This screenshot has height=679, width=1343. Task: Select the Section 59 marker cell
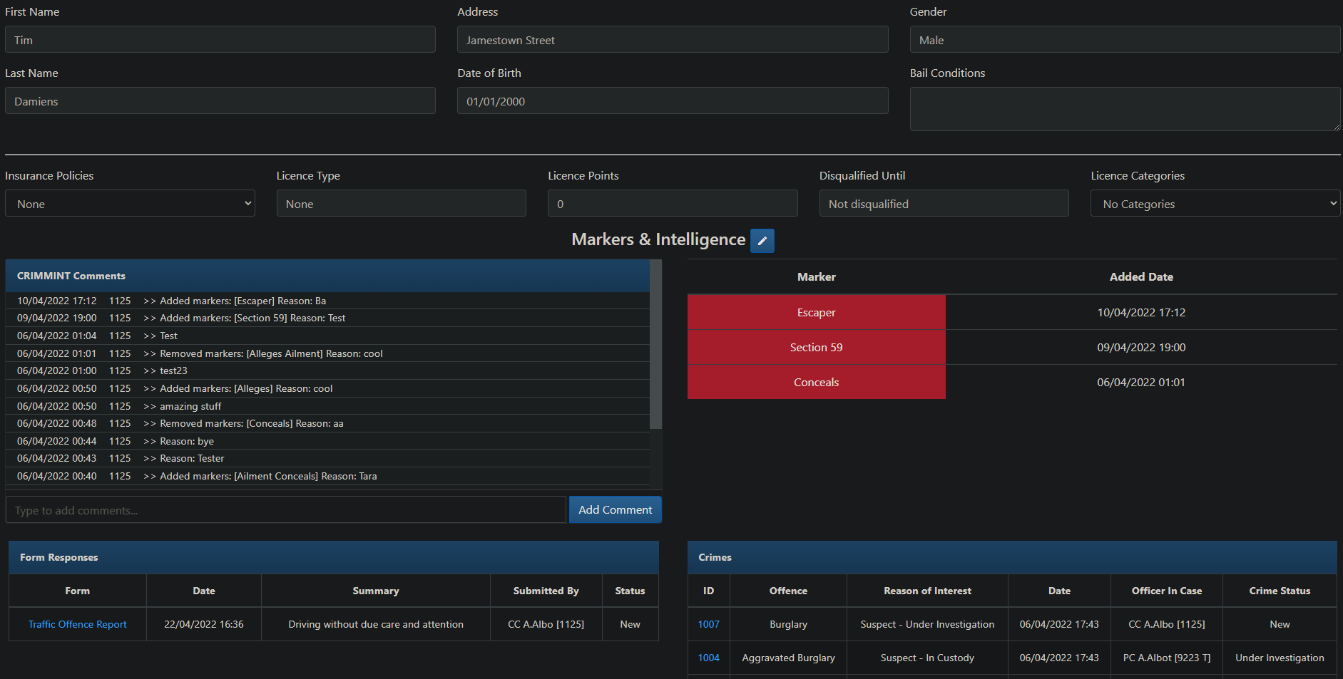[816, 348]
